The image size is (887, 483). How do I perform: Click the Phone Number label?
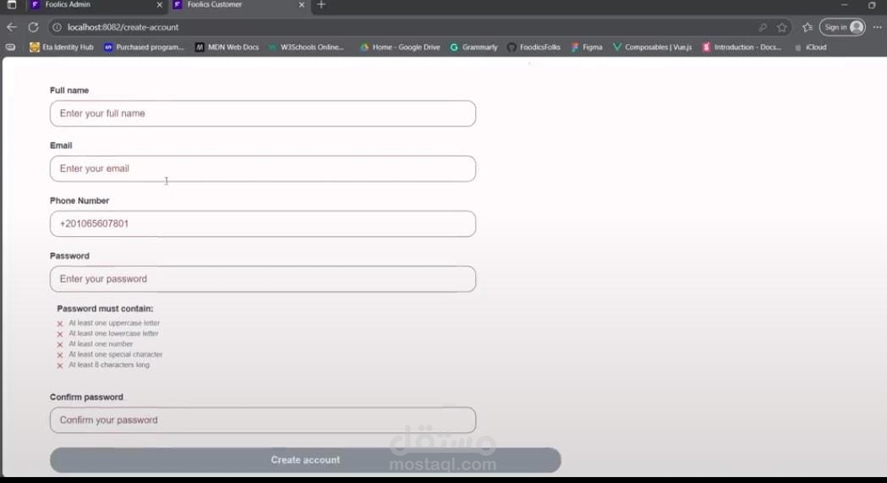pos(79,200)
